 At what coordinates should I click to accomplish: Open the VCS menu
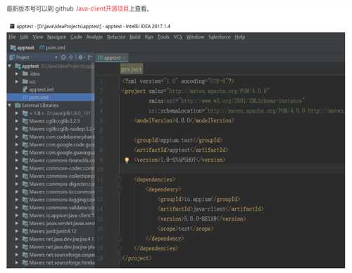pyautogui.click(x=177, y=37)
